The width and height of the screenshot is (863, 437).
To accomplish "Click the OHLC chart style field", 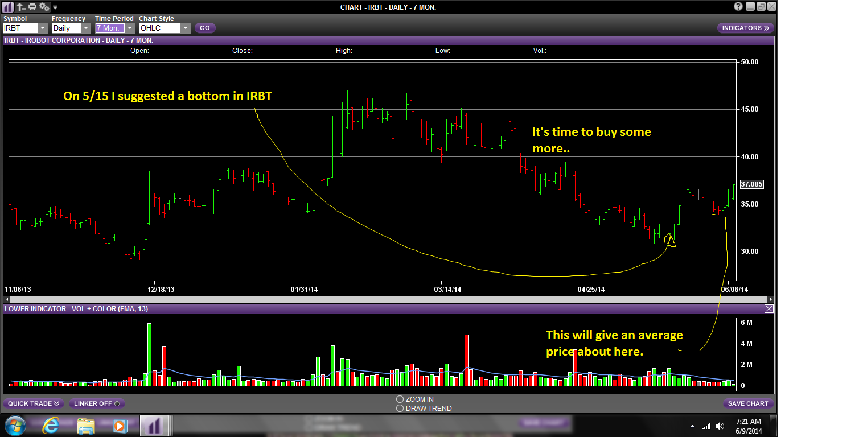I will (159, 28).
